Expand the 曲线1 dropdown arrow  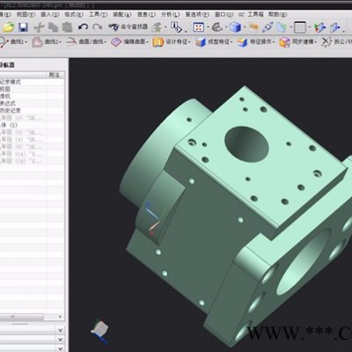pos(26,42)
